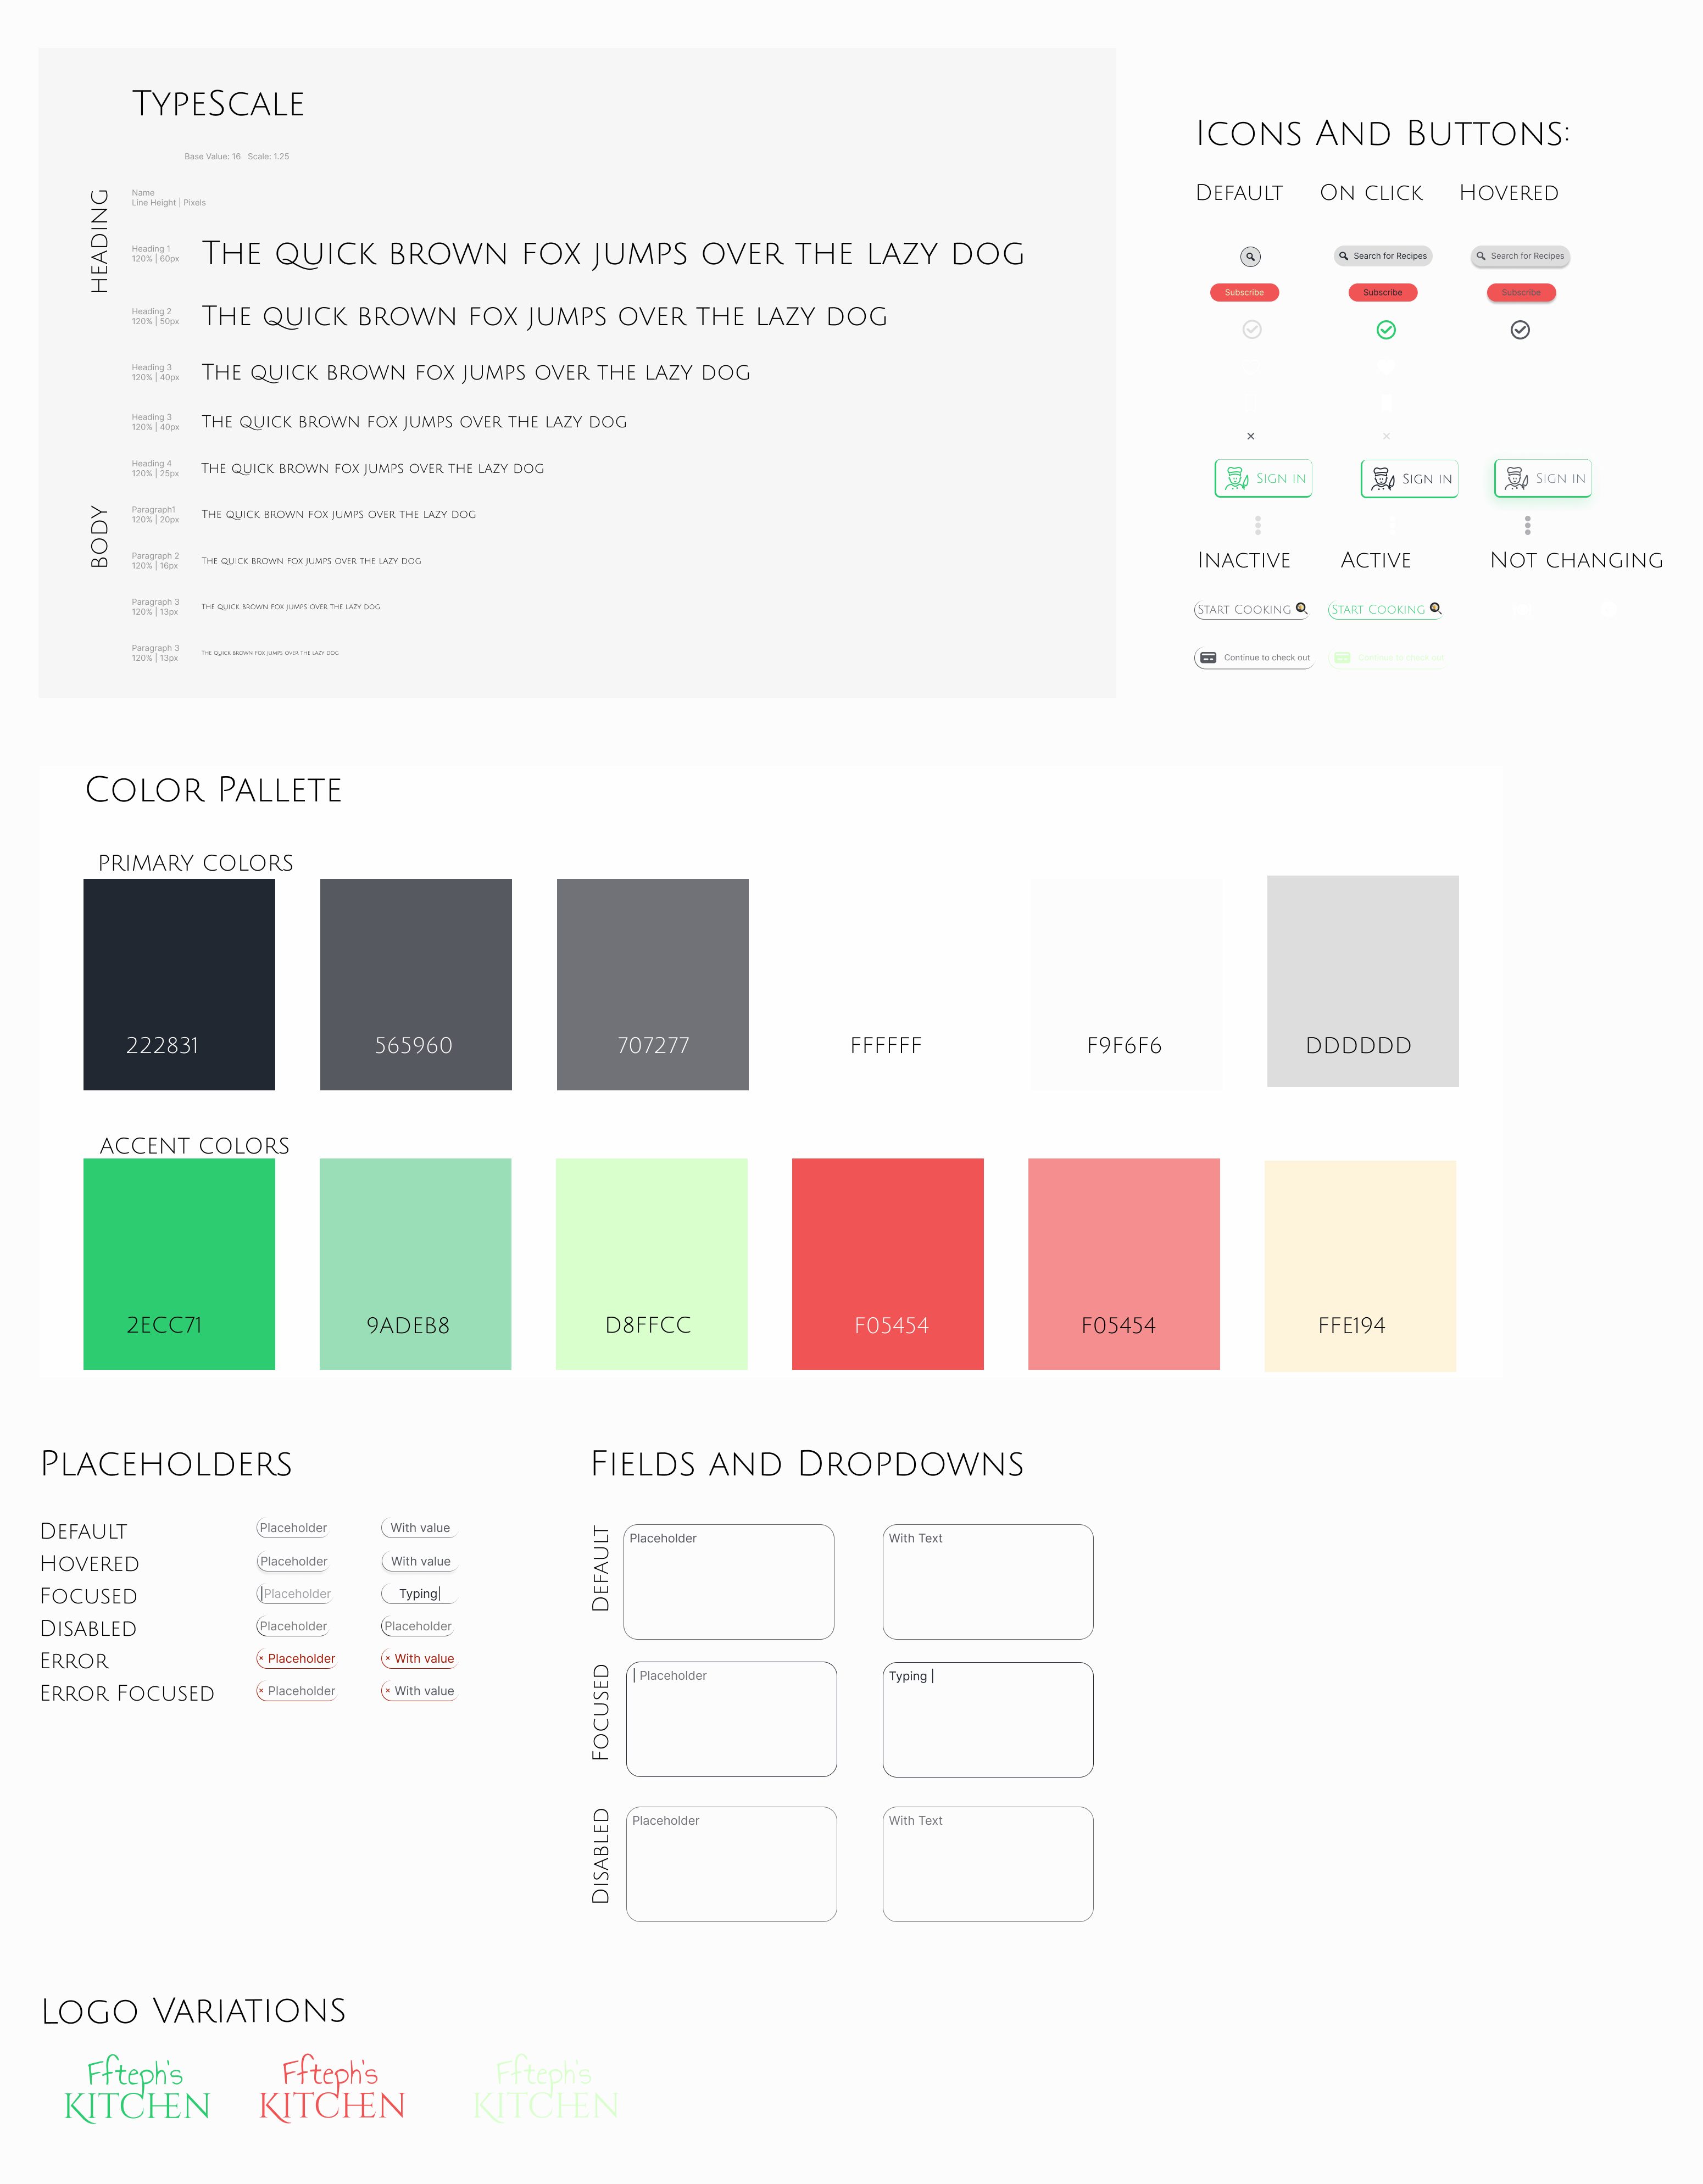
Task: Expand the Default dropdown labeled With Text
Action: pos(988,1580)
